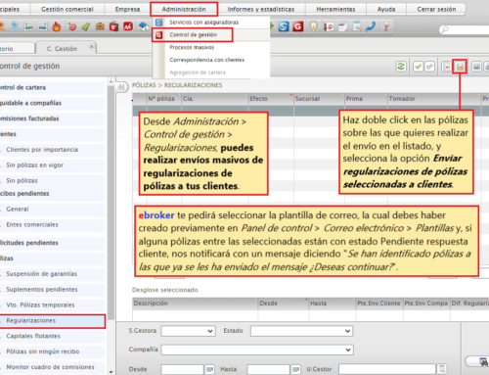This screenshot has width=489, height=375.
Task: Click the brown briefcase toolbar icon
Action: [x=100, y=26]
